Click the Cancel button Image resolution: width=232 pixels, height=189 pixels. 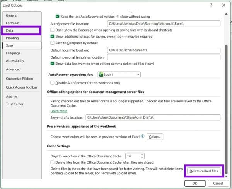pyautogui.click(x=218, y=183)
